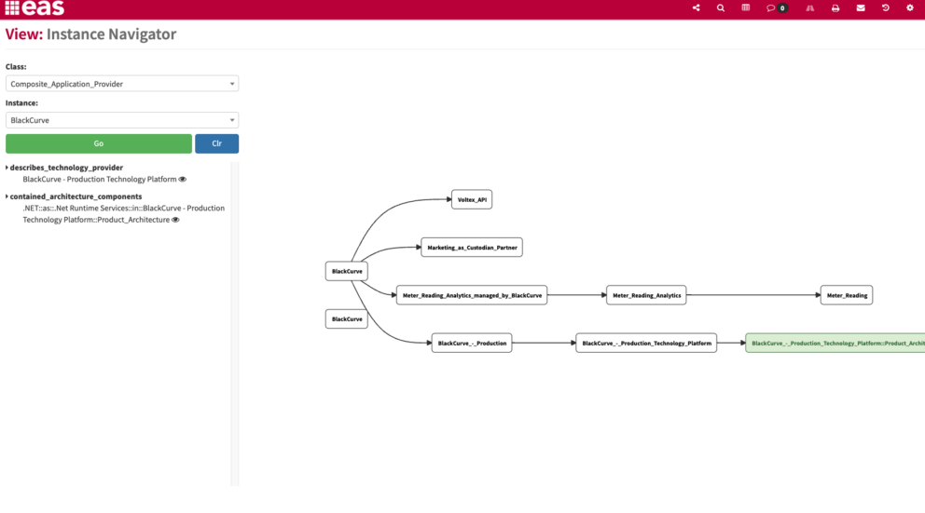
Task: Click the 'View: Instance Navigator' heading
Action: pyautogui.click(x=90, y=34)
